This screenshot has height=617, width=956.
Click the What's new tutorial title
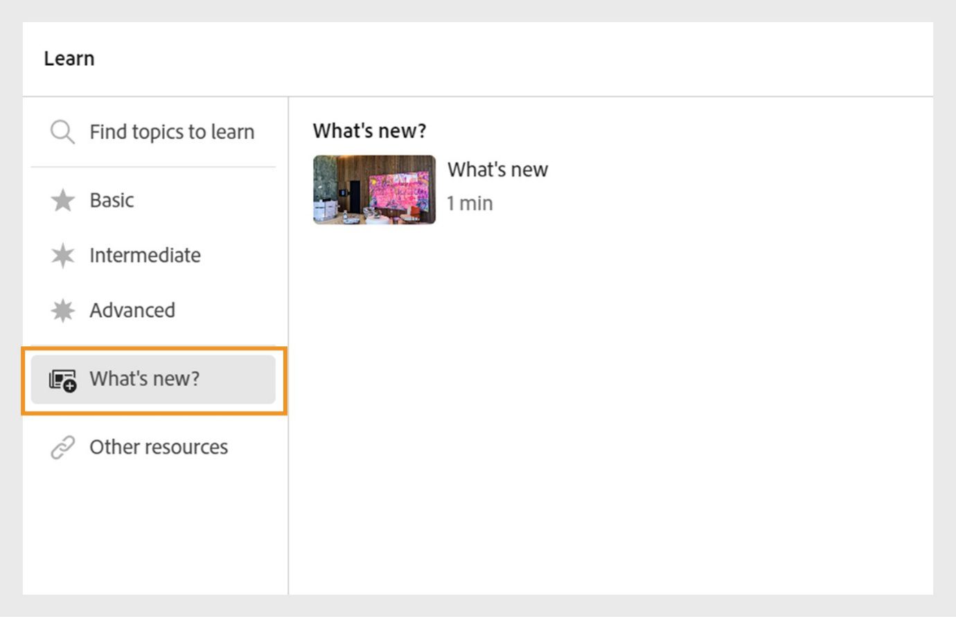coord(497,170)
